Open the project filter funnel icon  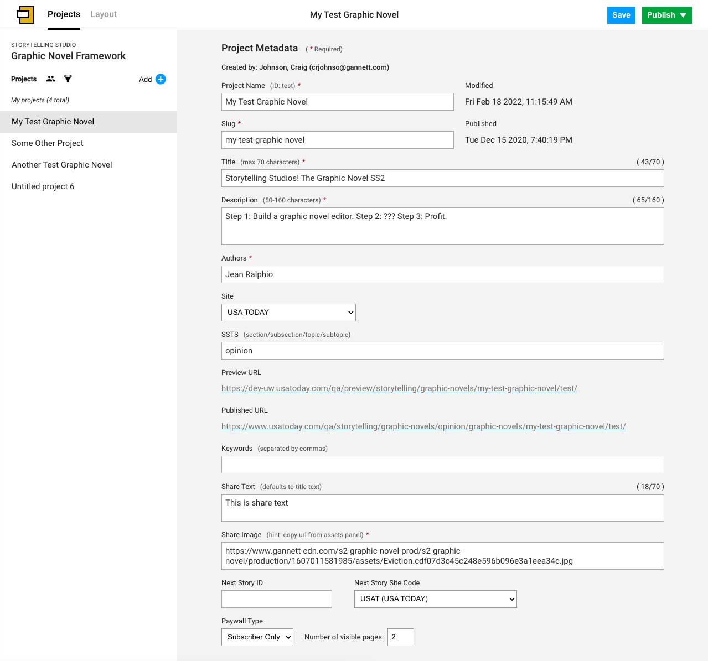tap(68, 79)
